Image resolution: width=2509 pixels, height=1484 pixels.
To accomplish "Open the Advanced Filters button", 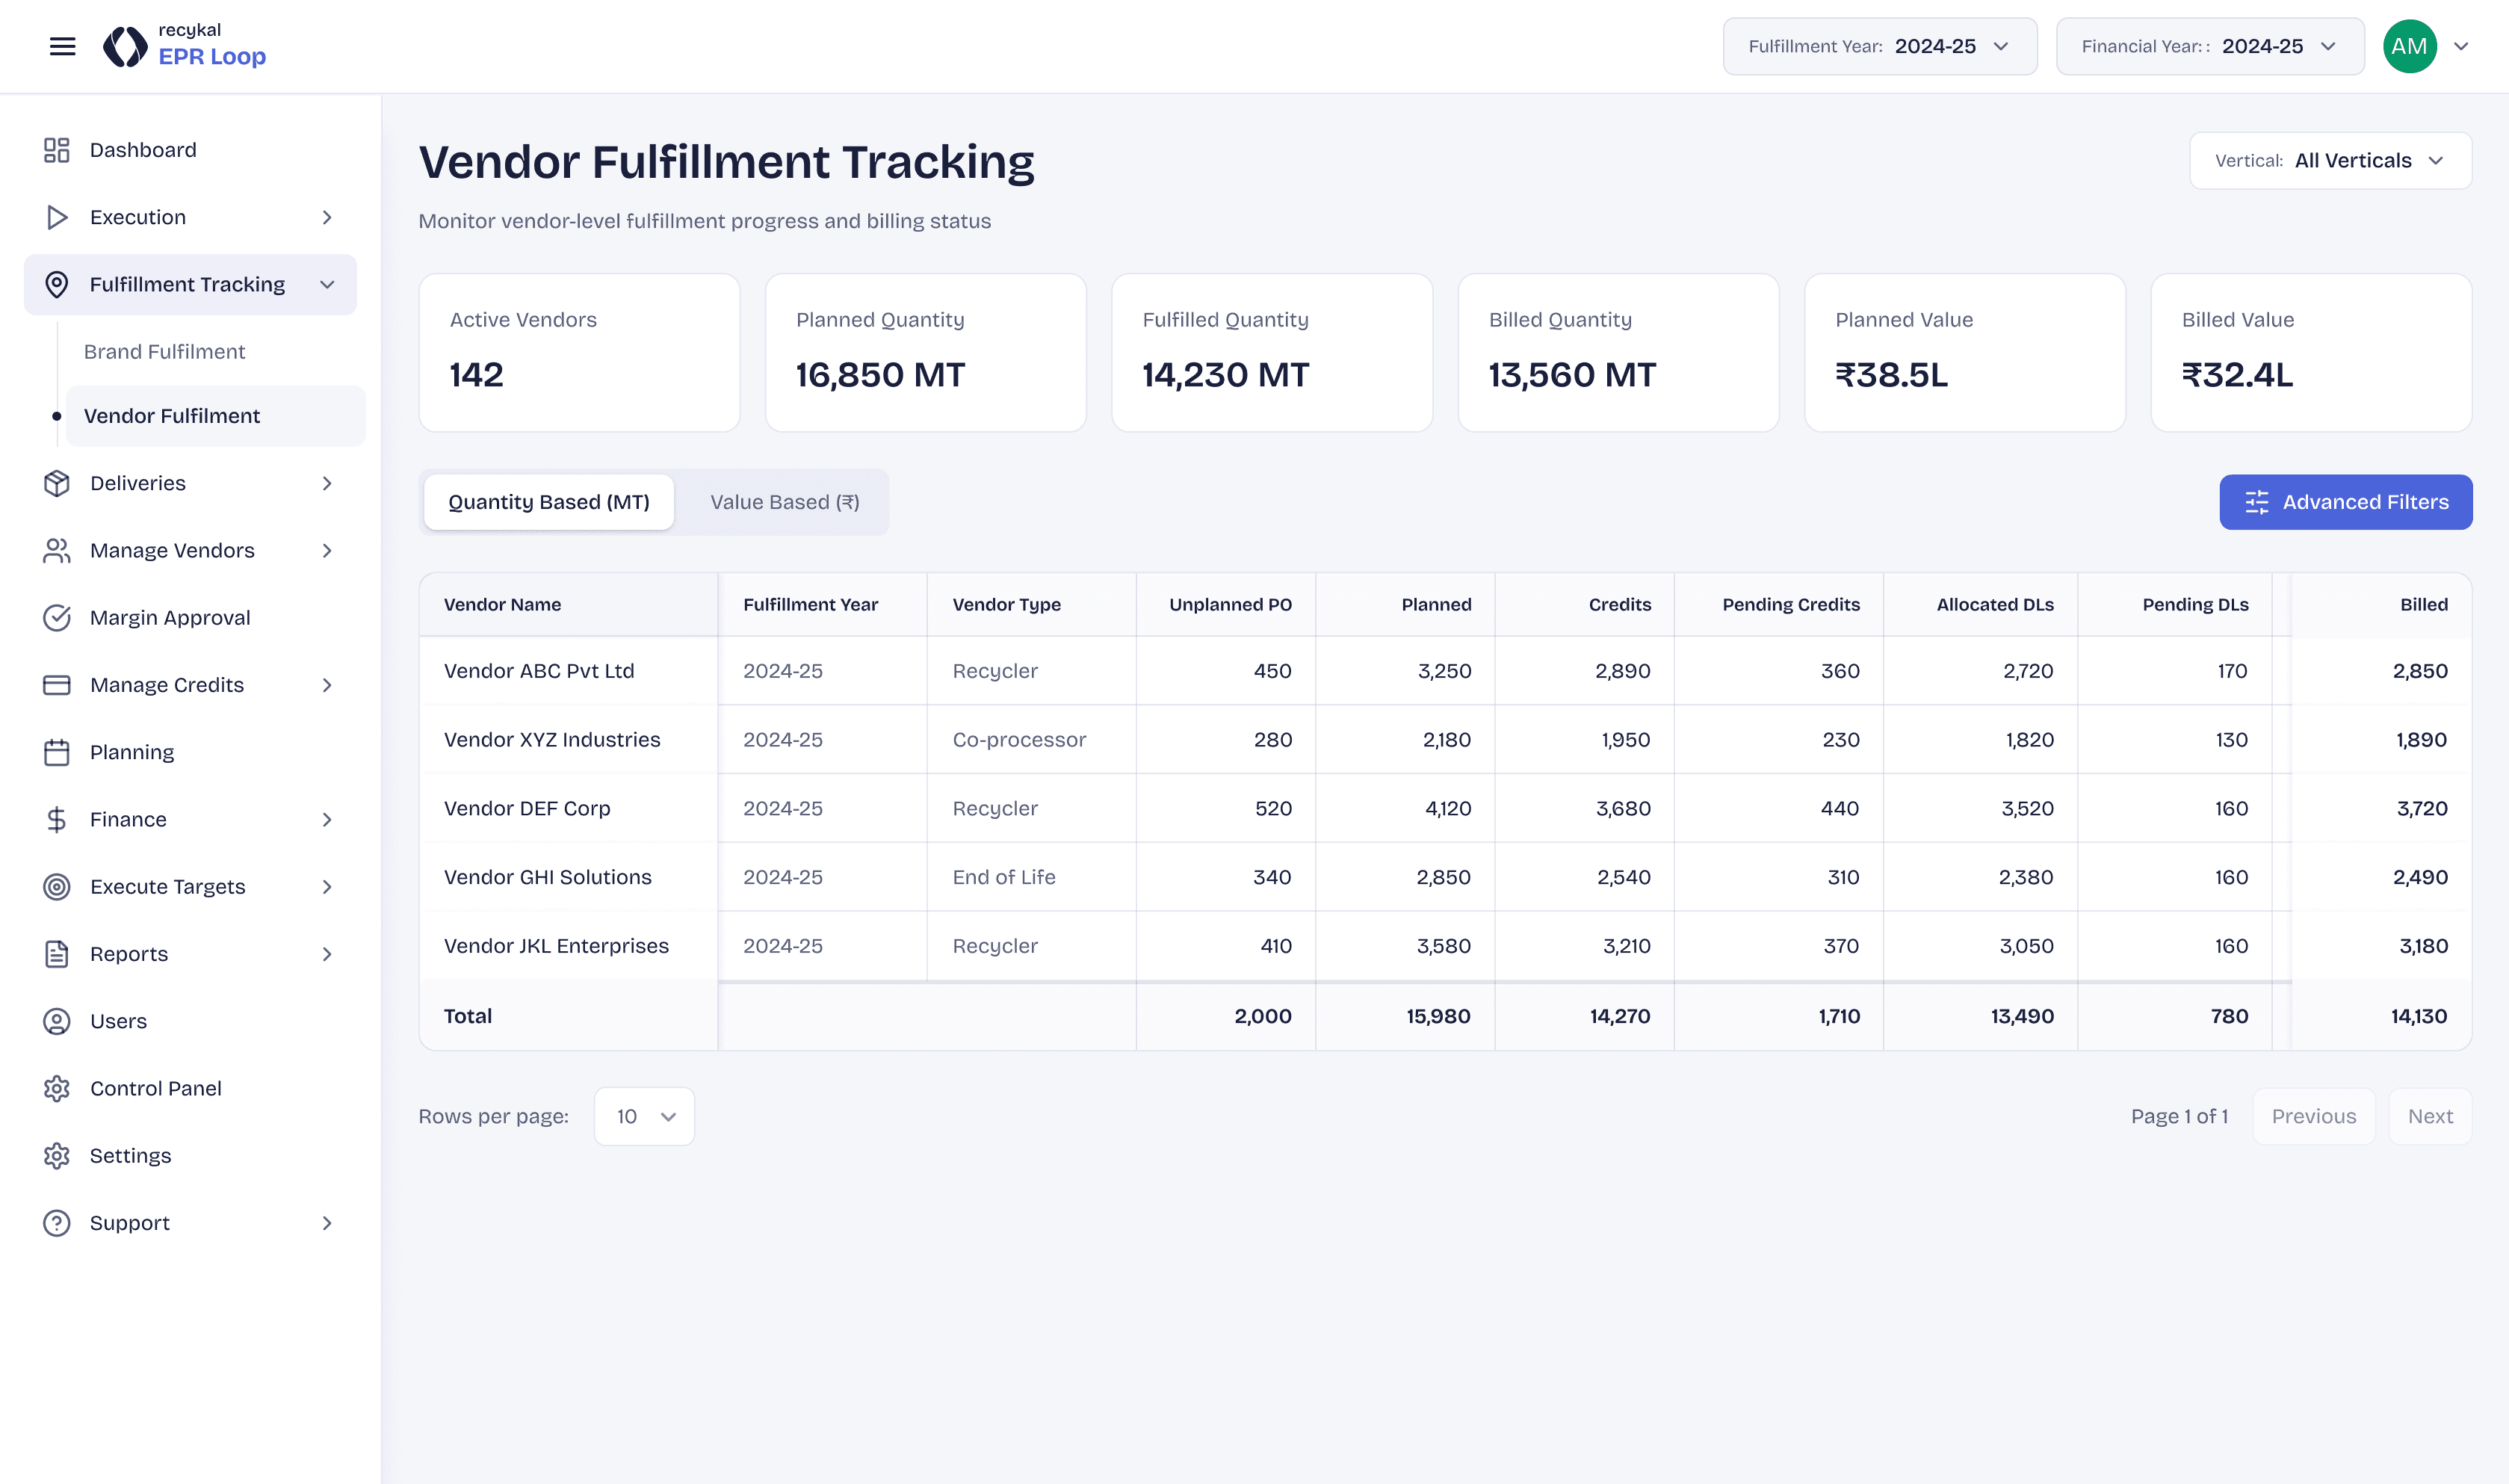I will [2345, 502].
